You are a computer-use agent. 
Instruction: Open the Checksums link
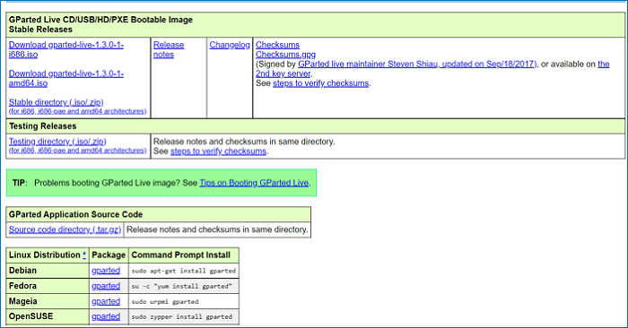277,45
